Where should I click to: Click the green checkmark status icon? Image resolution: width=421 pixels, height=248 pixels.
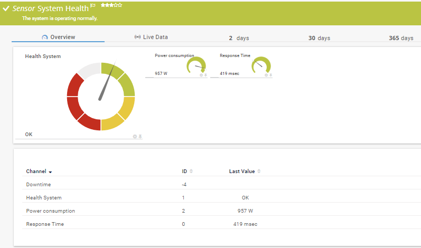[x=6, y=9]
